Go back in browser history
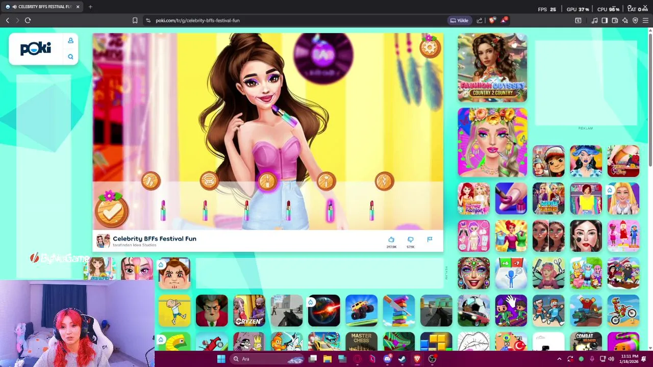653x367 pixels. (7, 20)
